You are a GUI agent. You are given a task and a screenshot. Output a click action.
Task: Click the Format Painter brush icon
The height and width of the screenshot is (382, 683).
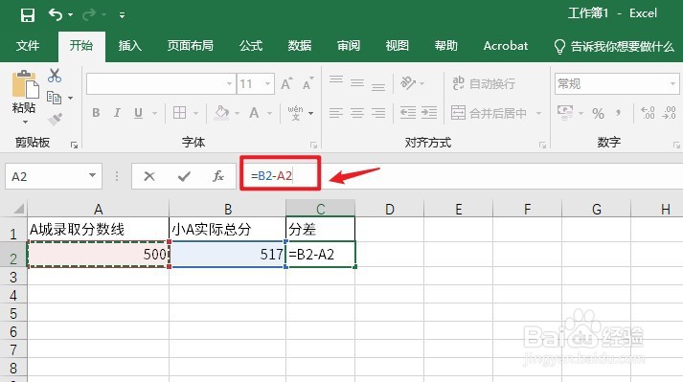pos(55,119)
